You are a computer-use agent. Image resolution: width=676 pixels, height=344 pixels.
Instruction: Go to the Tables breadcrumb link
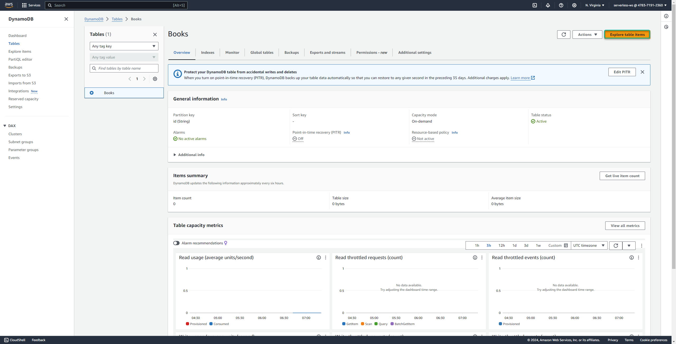coord(117,19)
